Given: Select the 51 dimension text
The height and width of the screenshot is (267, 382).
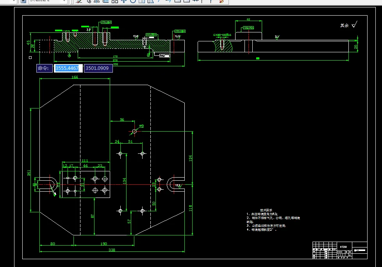Looking at the screenshot, I should [130, 141].
